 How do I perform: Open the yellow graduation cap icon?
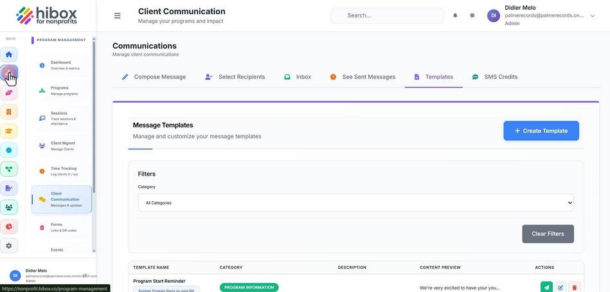click(x=9, y=131)
